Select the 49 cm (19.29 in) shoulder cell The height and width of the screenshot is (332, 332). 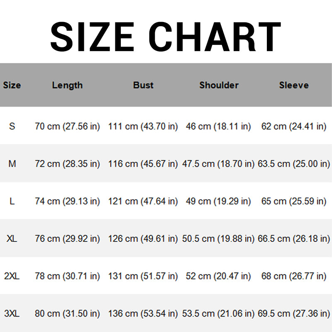pos(218,201)
